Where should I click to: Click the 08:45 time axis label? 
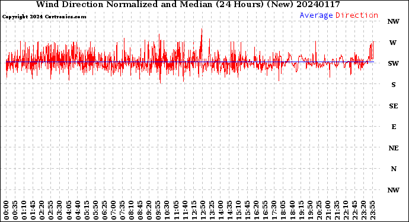pyautogui.click(x=140, y=210)
